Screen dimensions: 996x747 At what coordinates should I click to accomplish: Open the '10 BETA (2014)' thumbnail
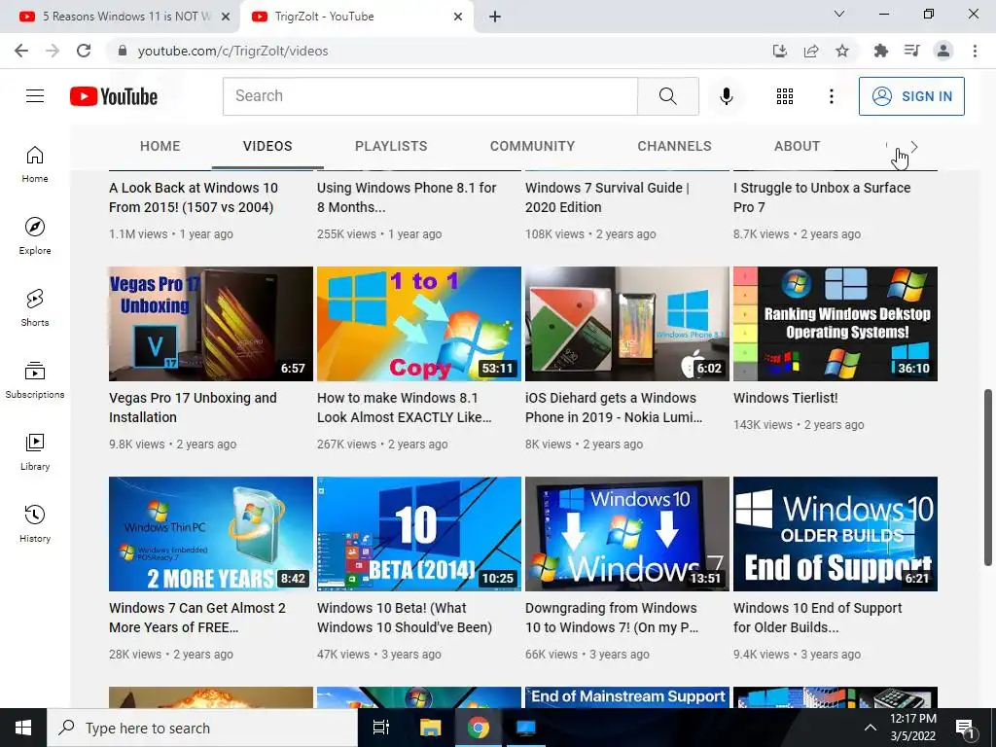coord(419,534)
